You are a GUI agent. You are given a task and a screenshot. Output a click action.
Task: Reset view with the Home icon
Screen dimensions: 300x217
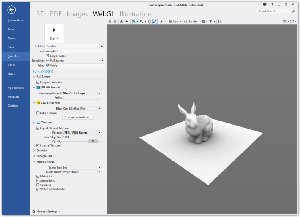tap(122, 21)
